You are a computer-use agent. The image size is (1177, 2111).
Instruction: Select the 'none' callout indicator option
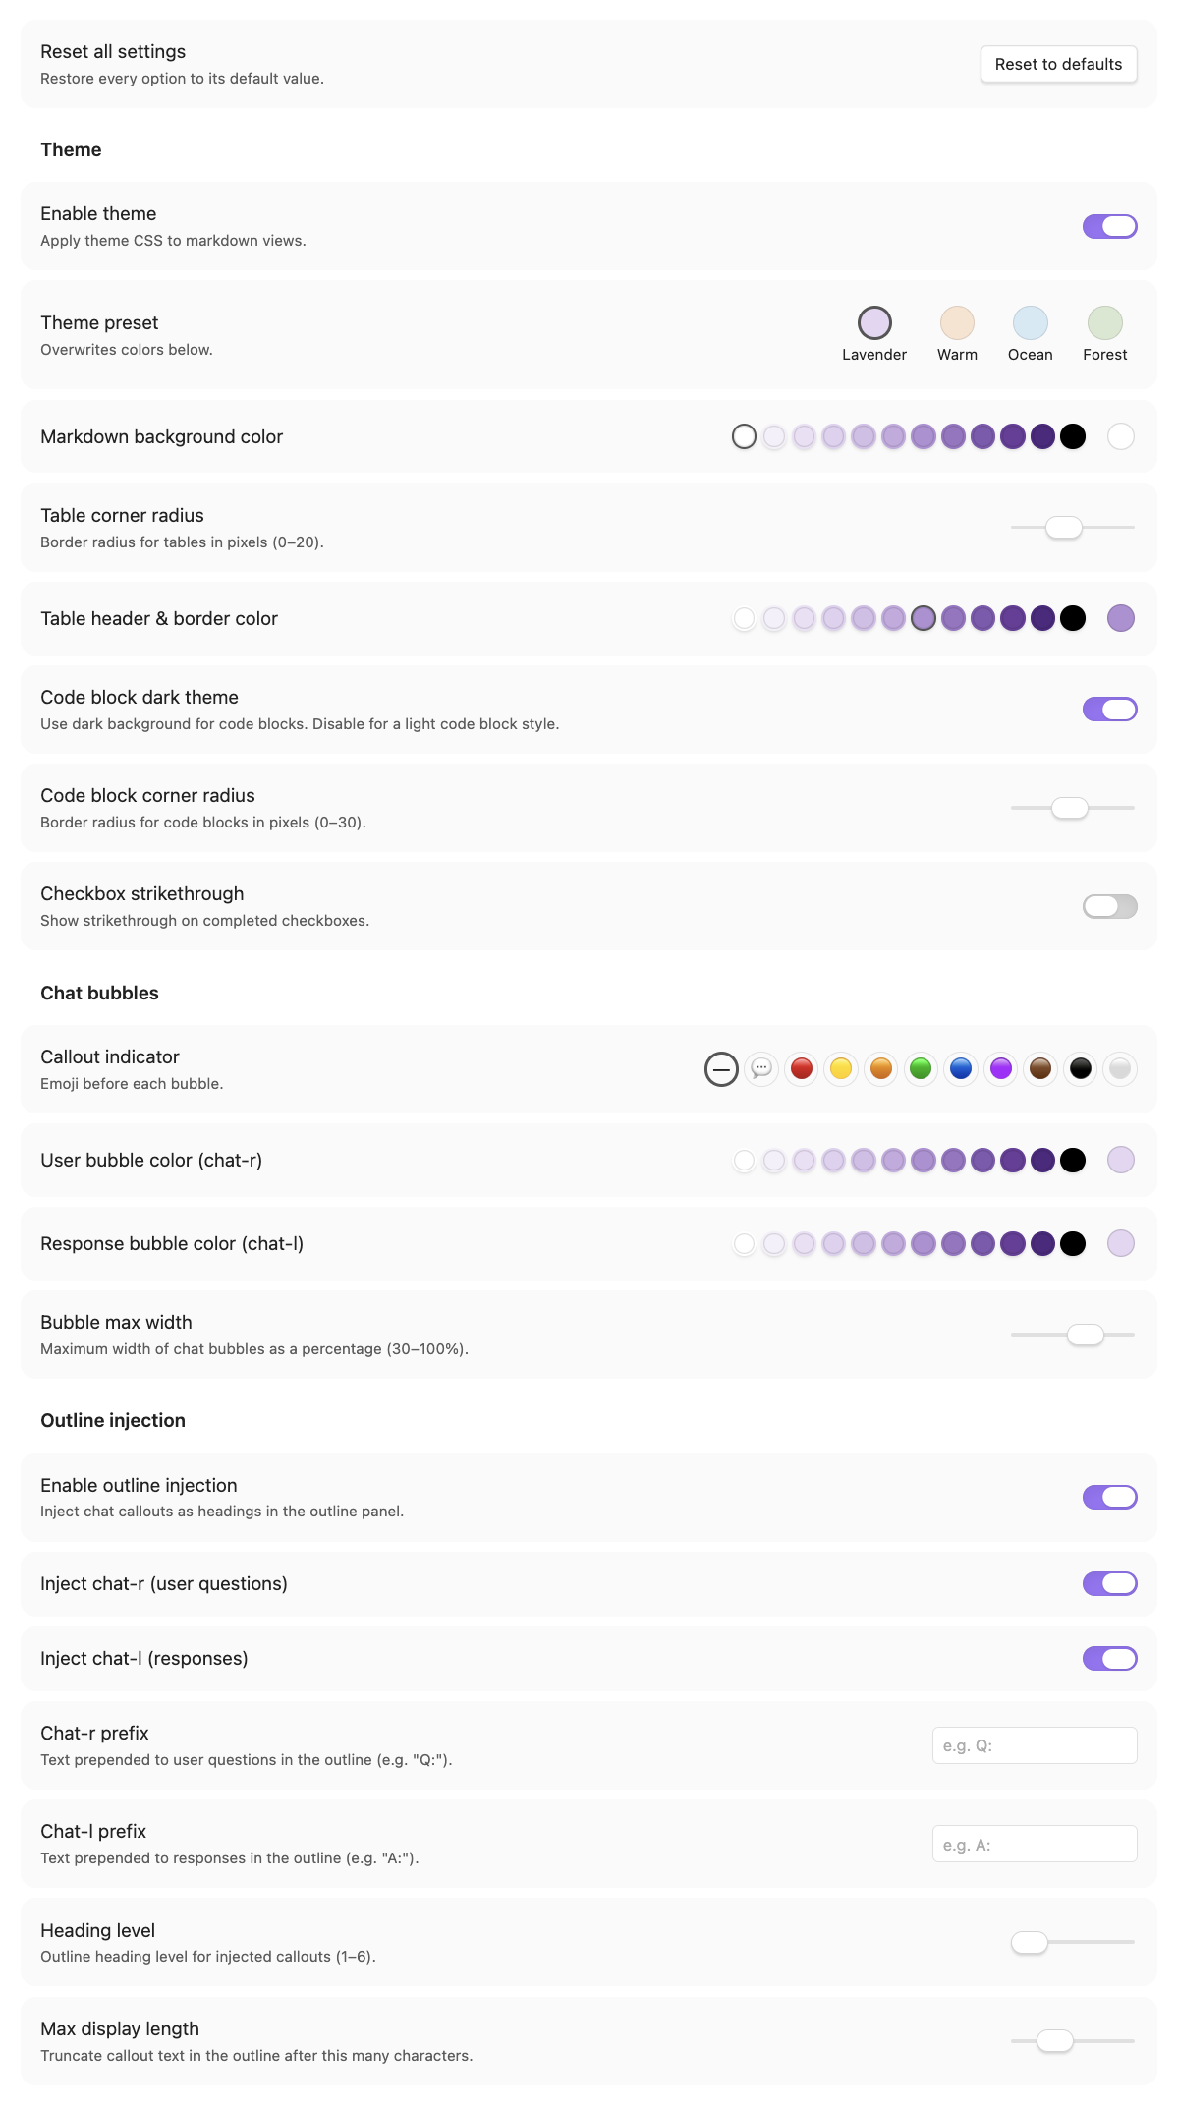click(x=721, y=1068)
